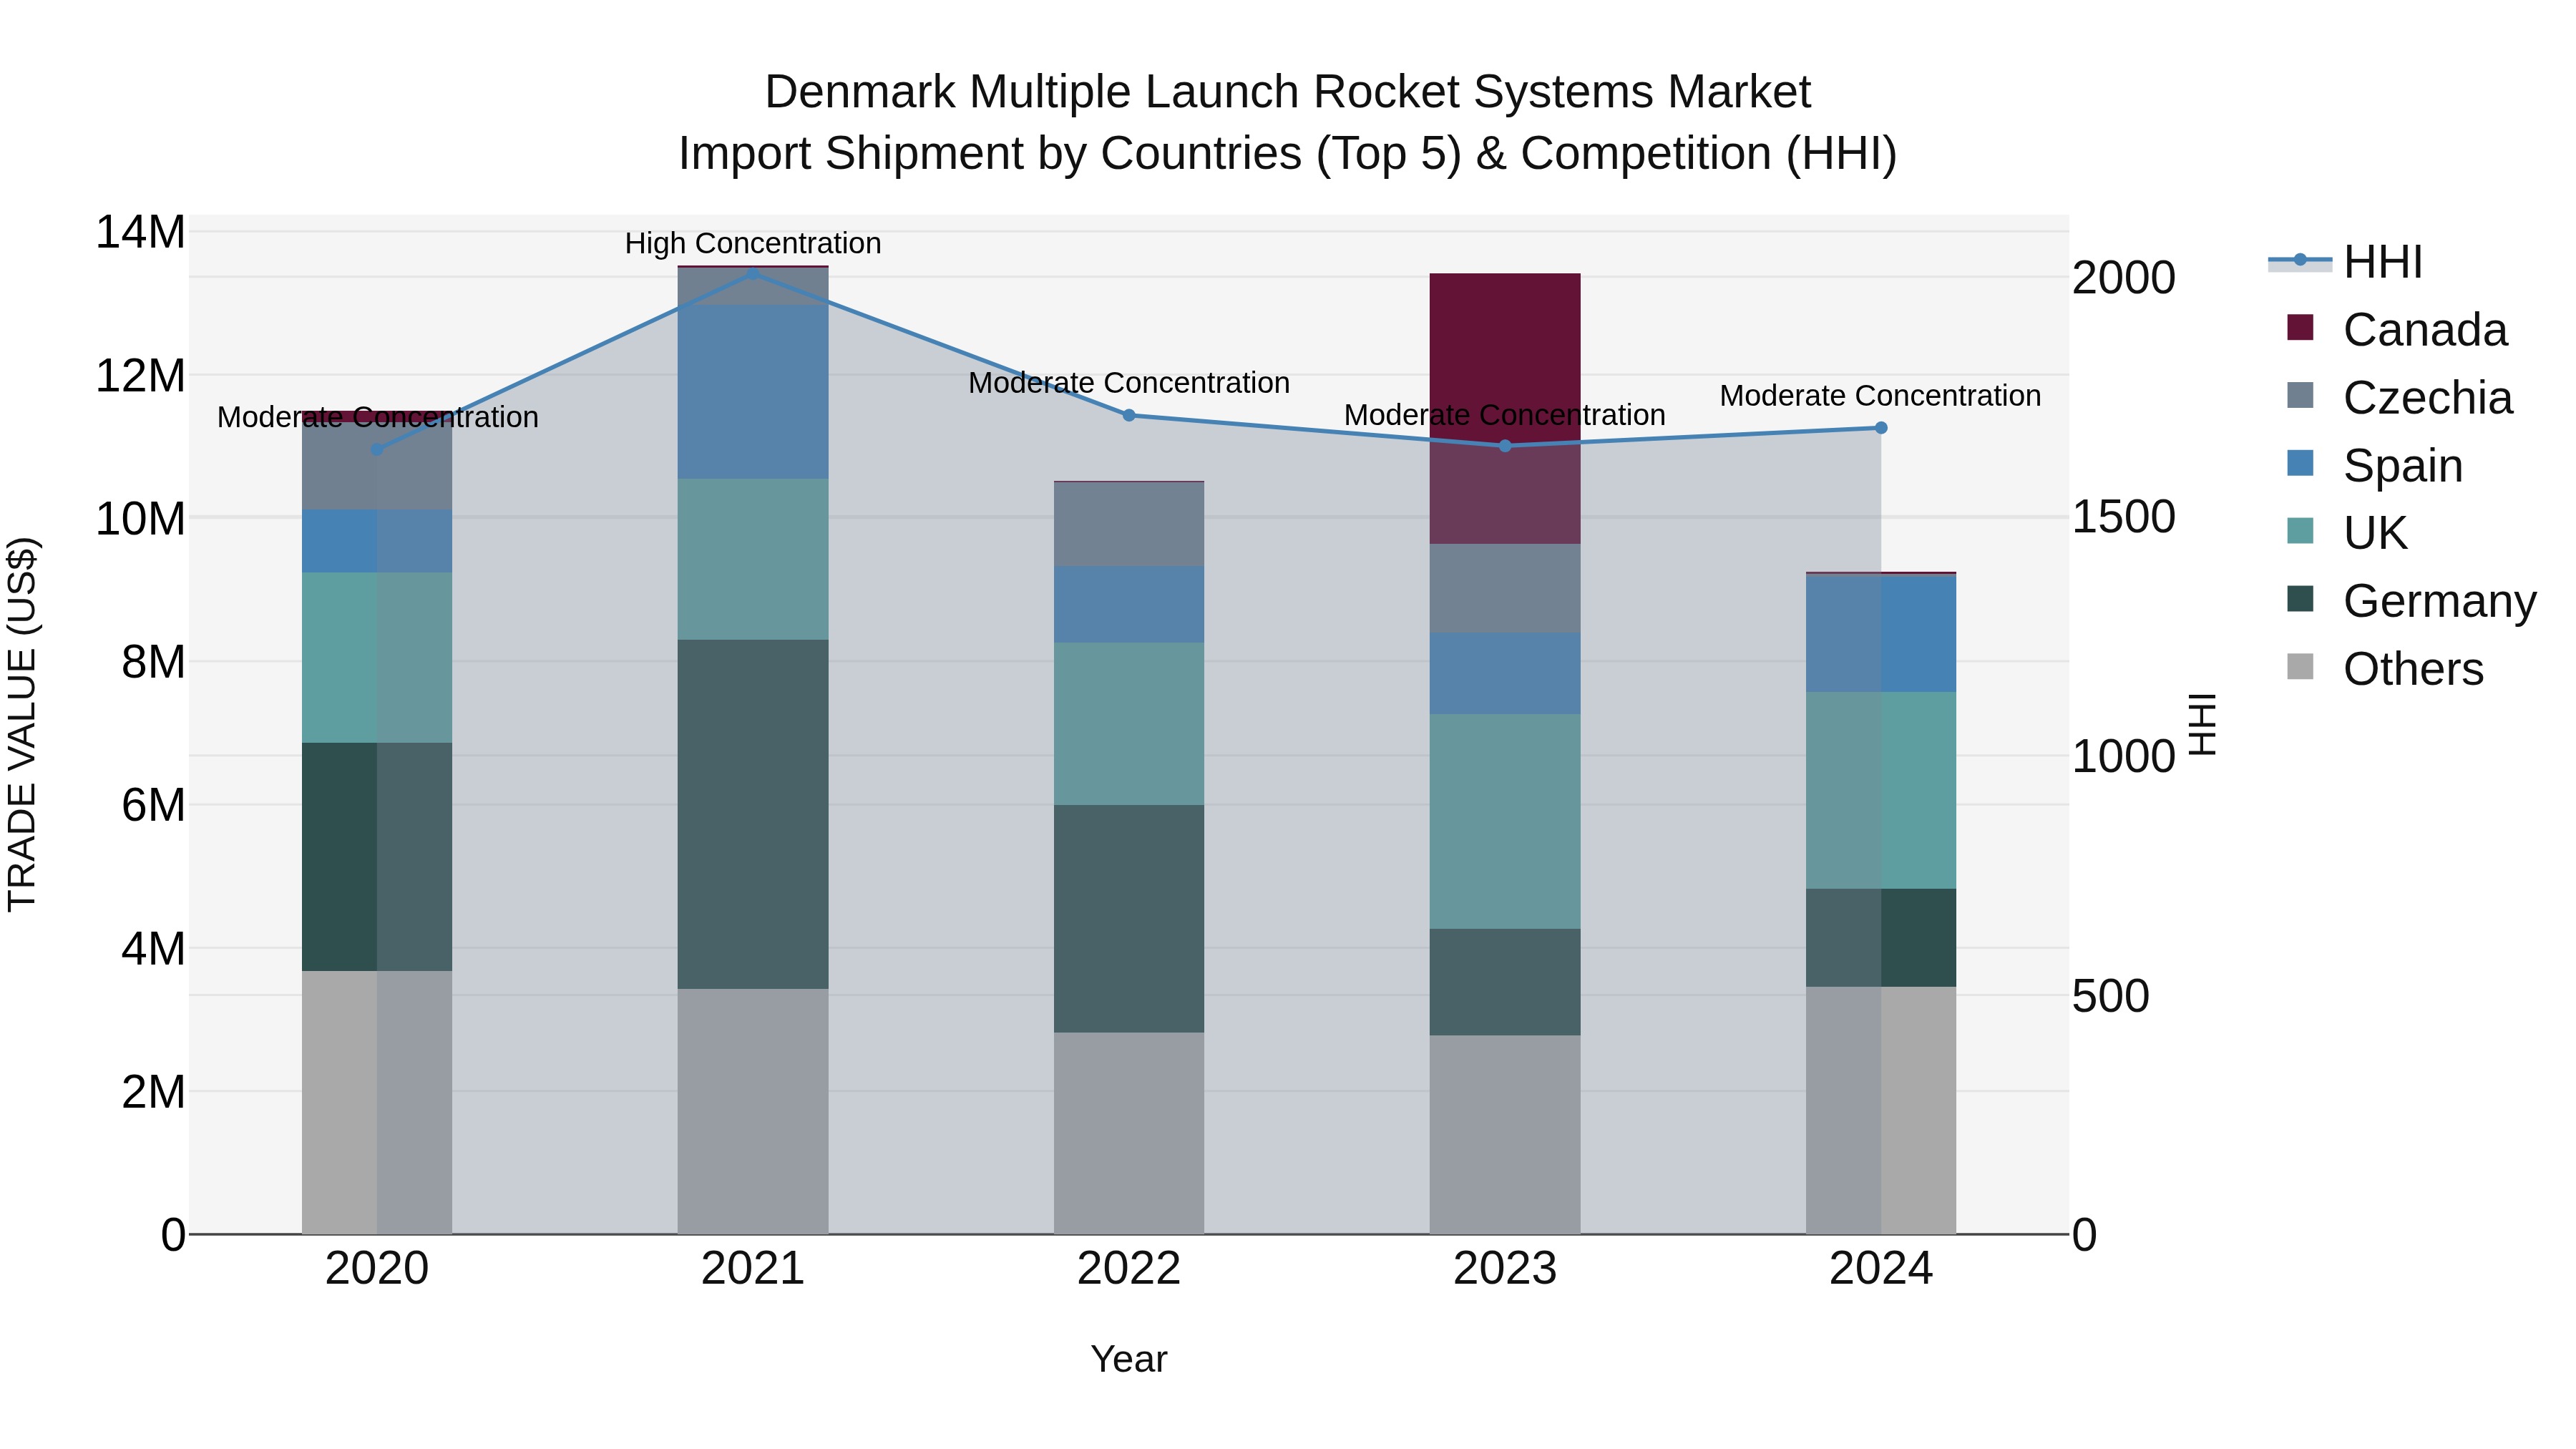Click the Canada segment in the 2023 bar
Viewport: 2576px width, 1449px height.
[x=1505, y=408]
